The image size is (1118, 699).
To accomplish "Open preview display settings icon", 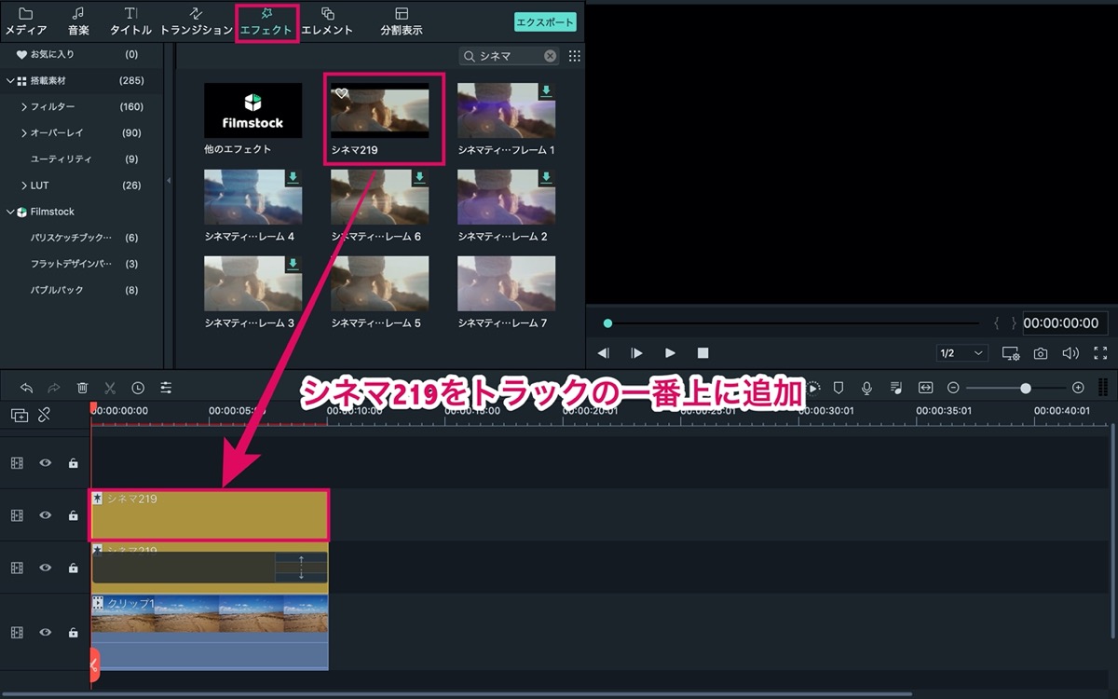I will click(x=1011, y=353).
